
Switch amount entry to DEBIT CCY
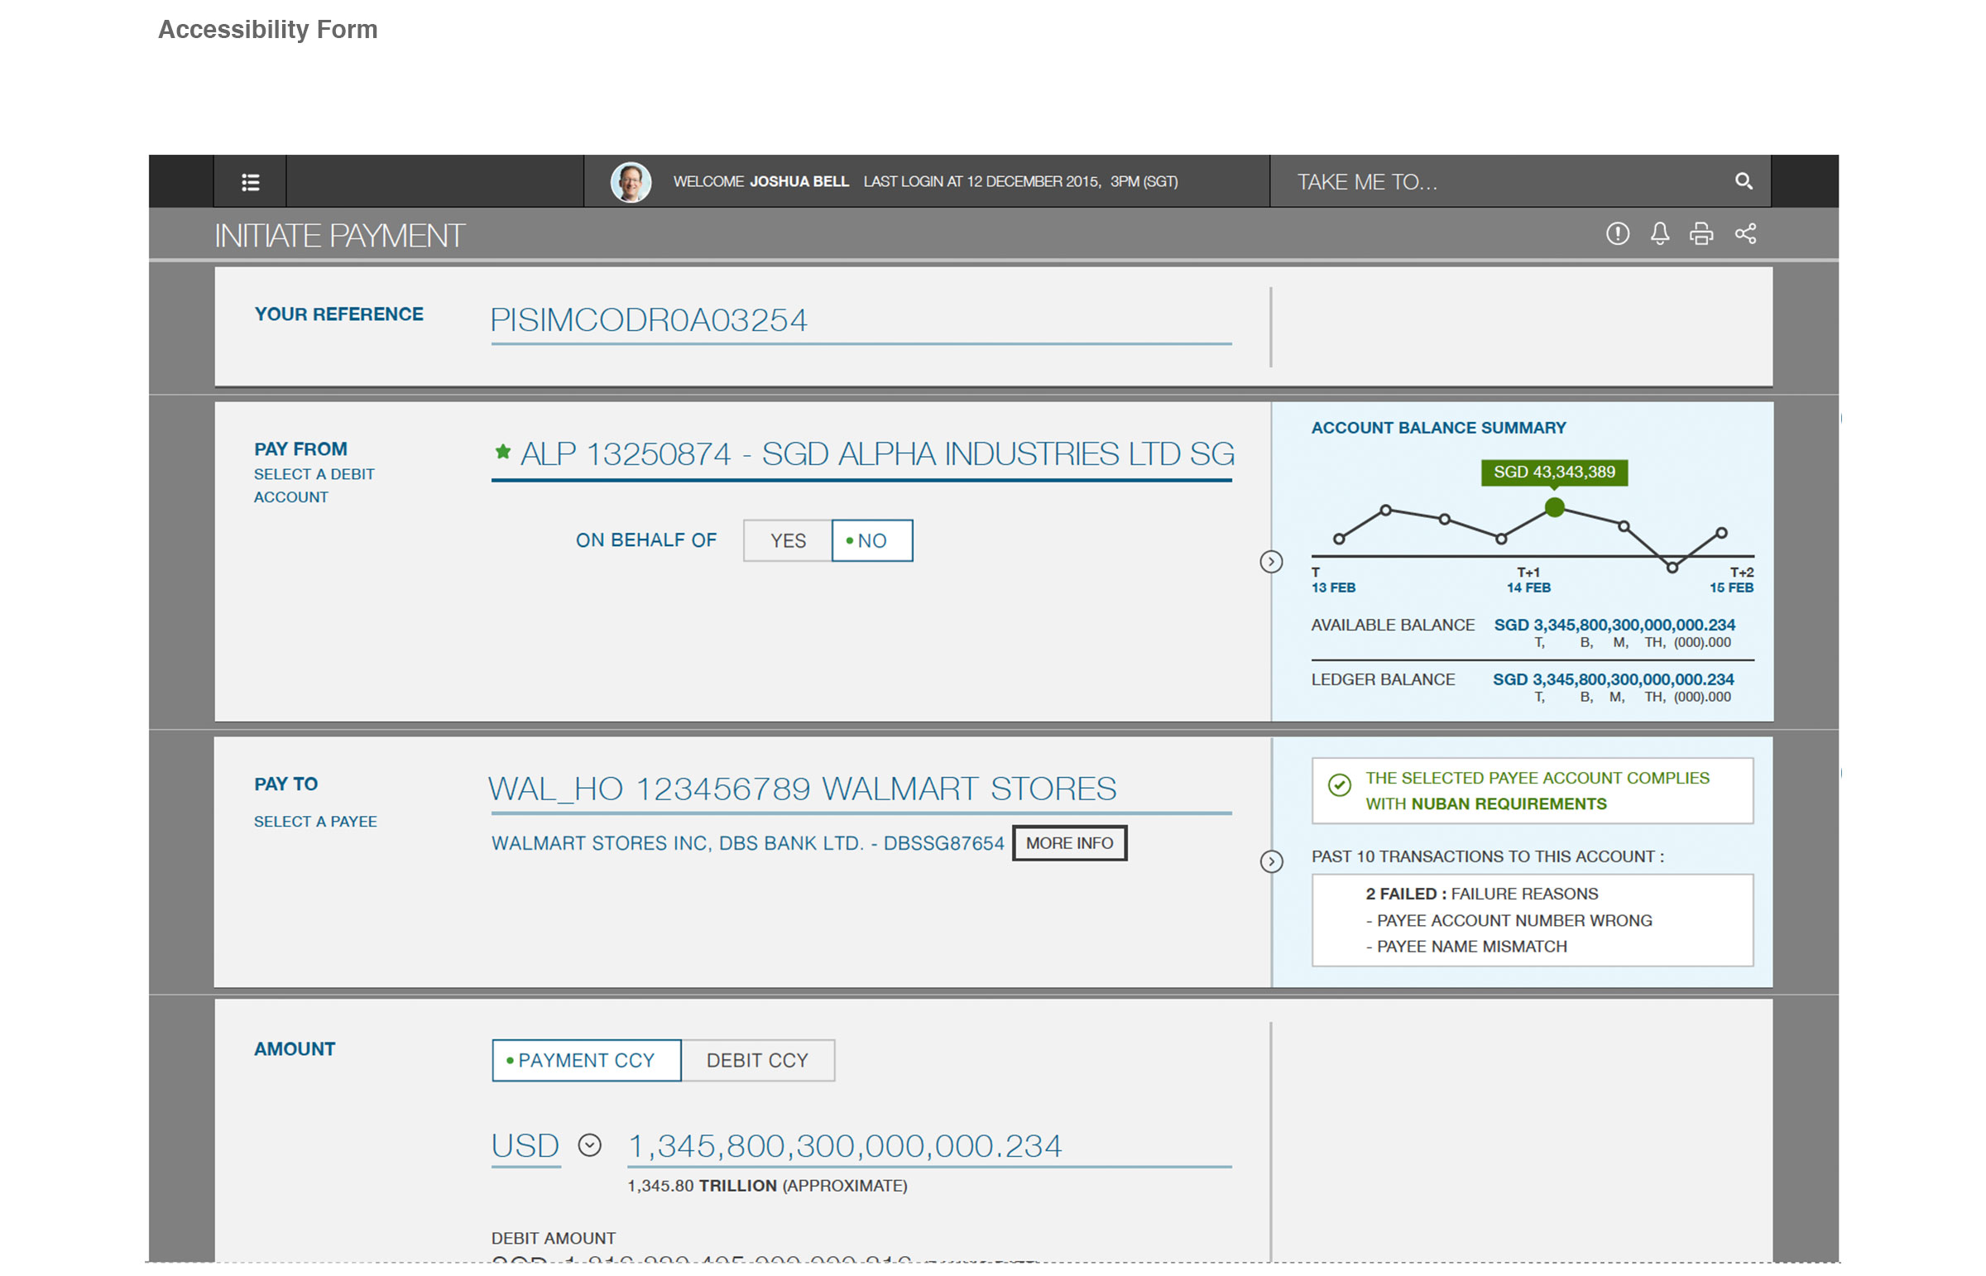(x=756, y=1060)
